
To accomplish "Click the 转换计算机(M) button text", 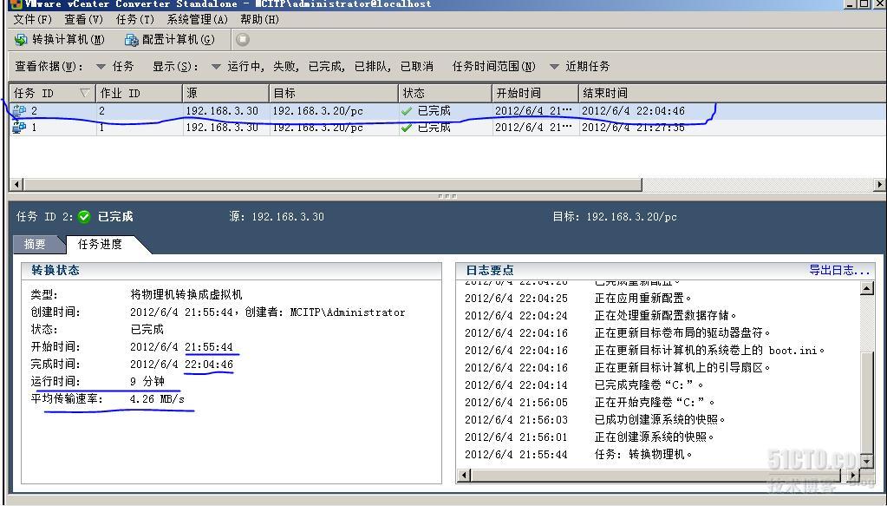I will point(68,40).
